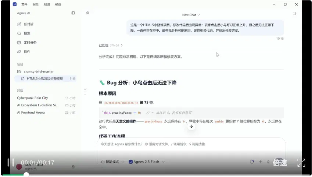The height and width of the screenshot is (177, 312).
Task: Click the 新对话 pencil icon
Action: pyautogui.click(x=19, y=24)
